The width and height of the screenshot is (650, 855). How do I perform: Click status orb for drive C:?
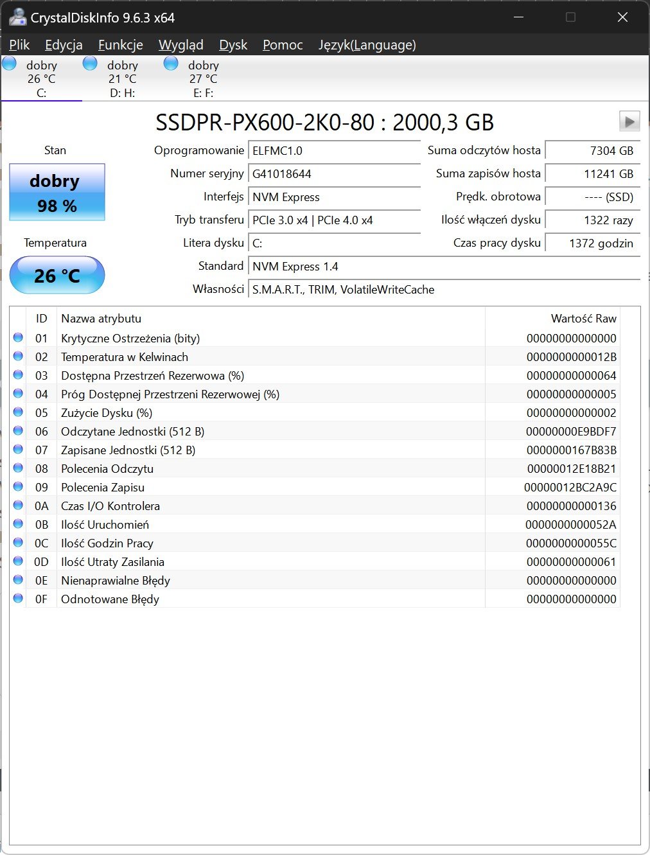tap(10, 64)
